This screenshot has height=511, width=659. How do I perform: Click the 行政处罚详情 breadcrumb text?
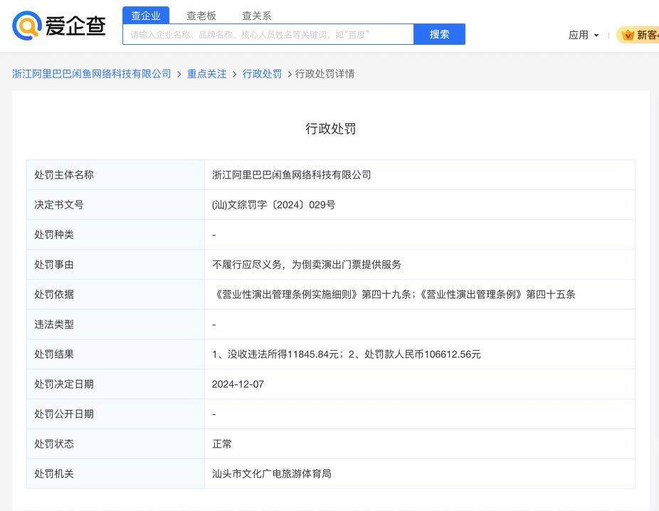pos(325,74)
